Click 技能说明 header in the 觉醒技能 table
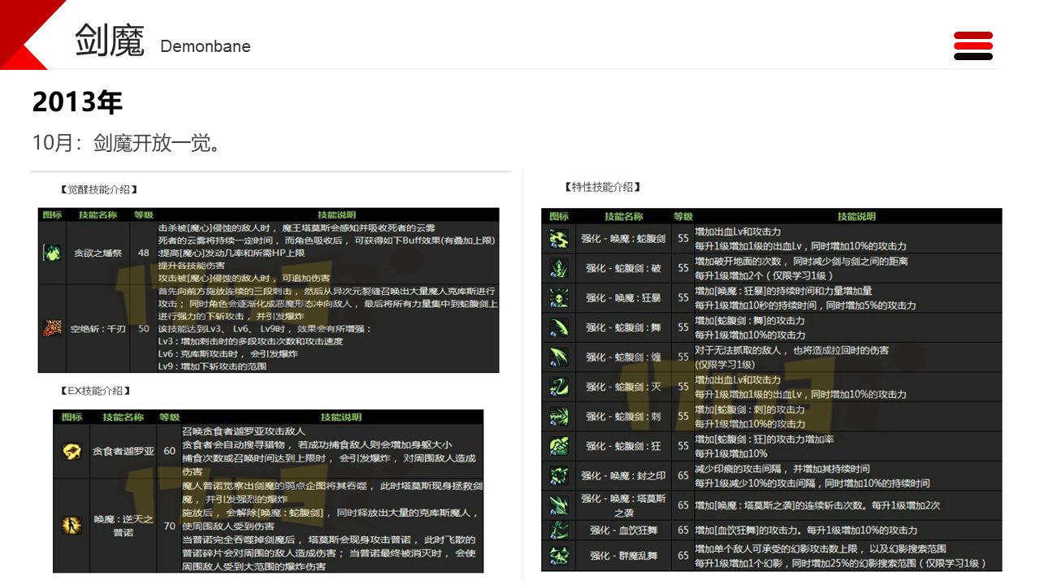 coord(337,215)
